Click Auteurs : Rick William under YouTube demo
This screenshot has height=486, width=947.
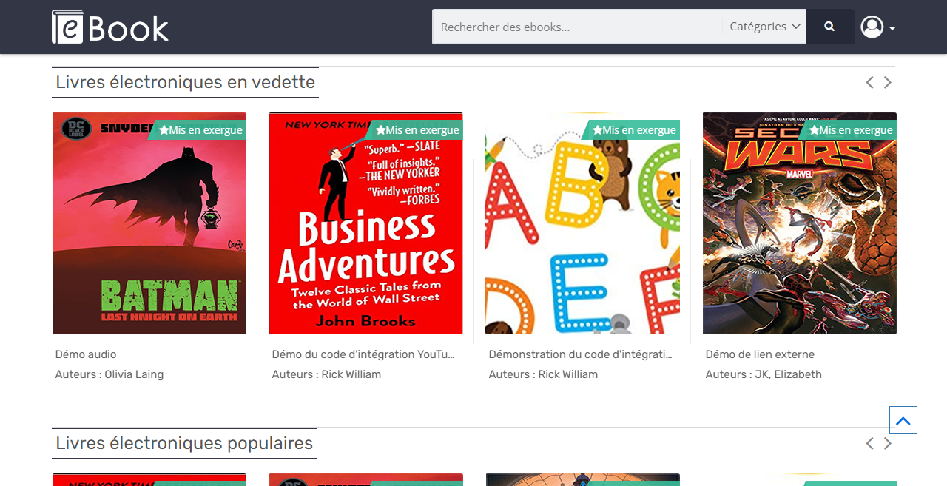[326, 374]
